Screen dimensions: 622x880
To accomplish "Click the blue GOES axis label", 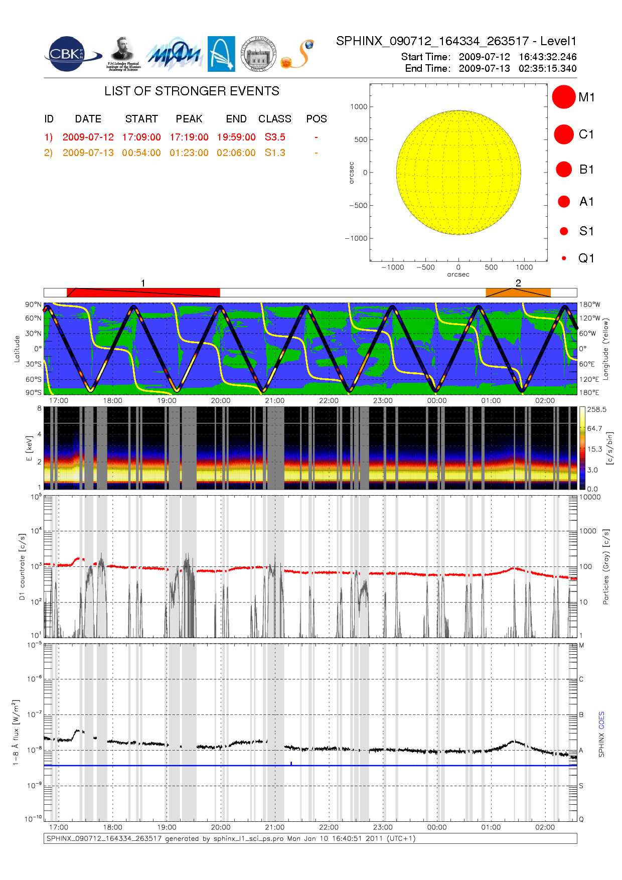I will tap(601, 720).
